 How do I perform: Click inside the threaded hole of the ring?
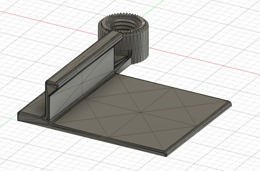124,25
